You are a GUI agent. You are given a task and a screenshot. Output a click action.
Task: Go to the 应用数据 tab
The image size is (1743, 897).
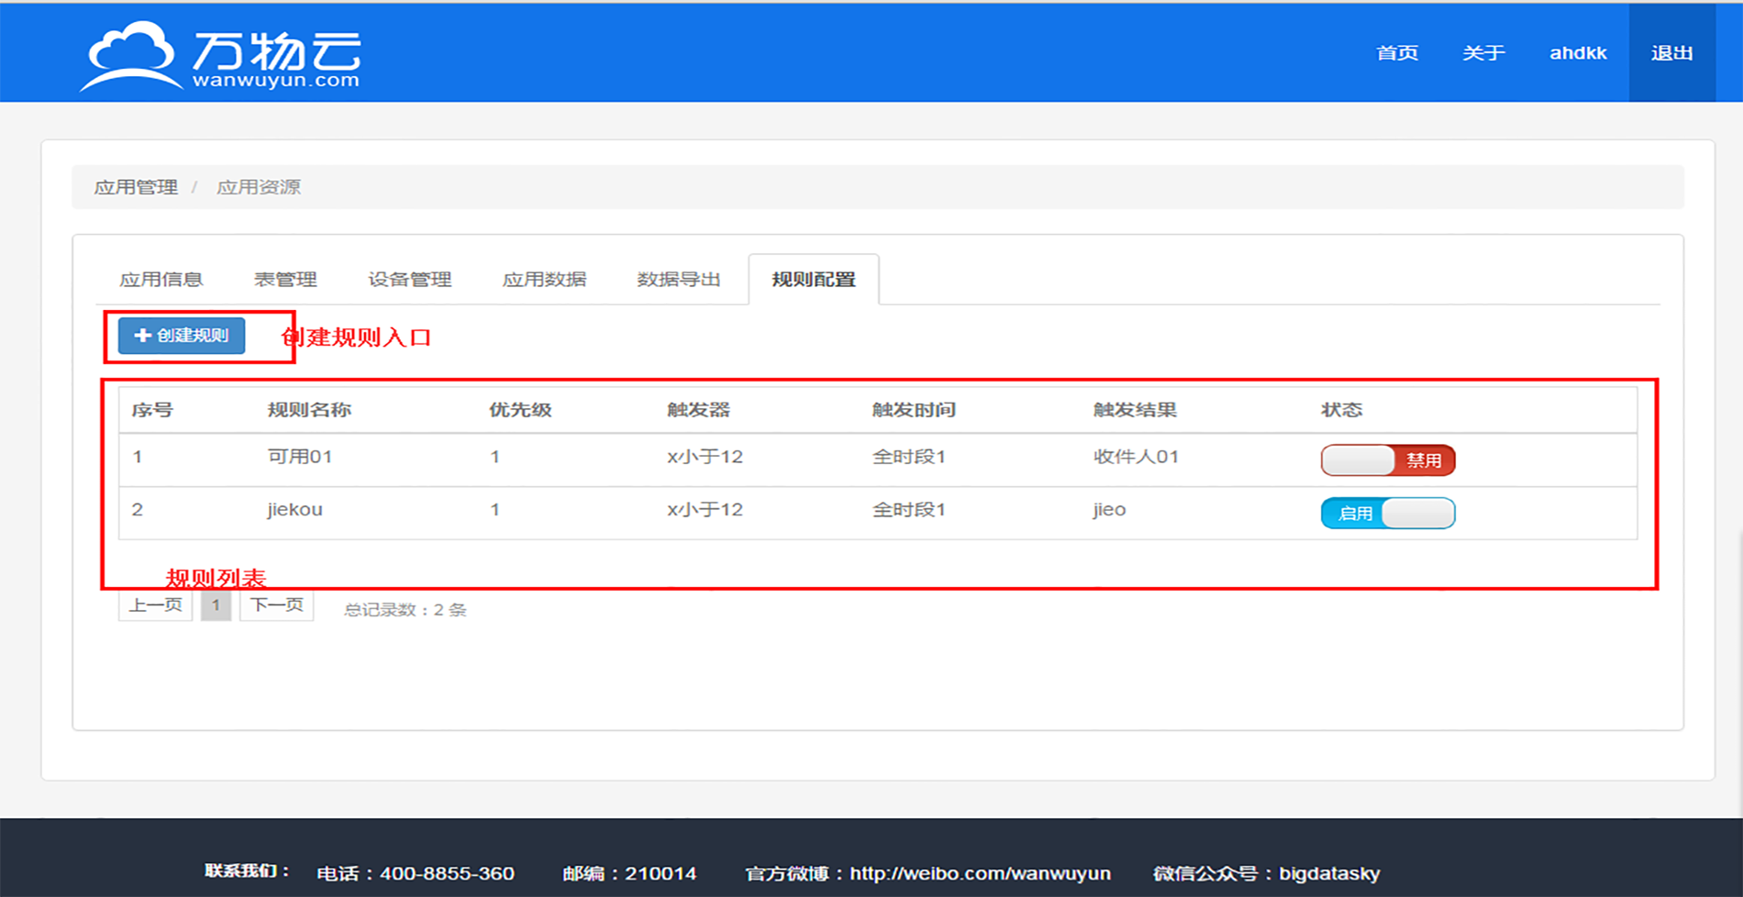point(544,280)
